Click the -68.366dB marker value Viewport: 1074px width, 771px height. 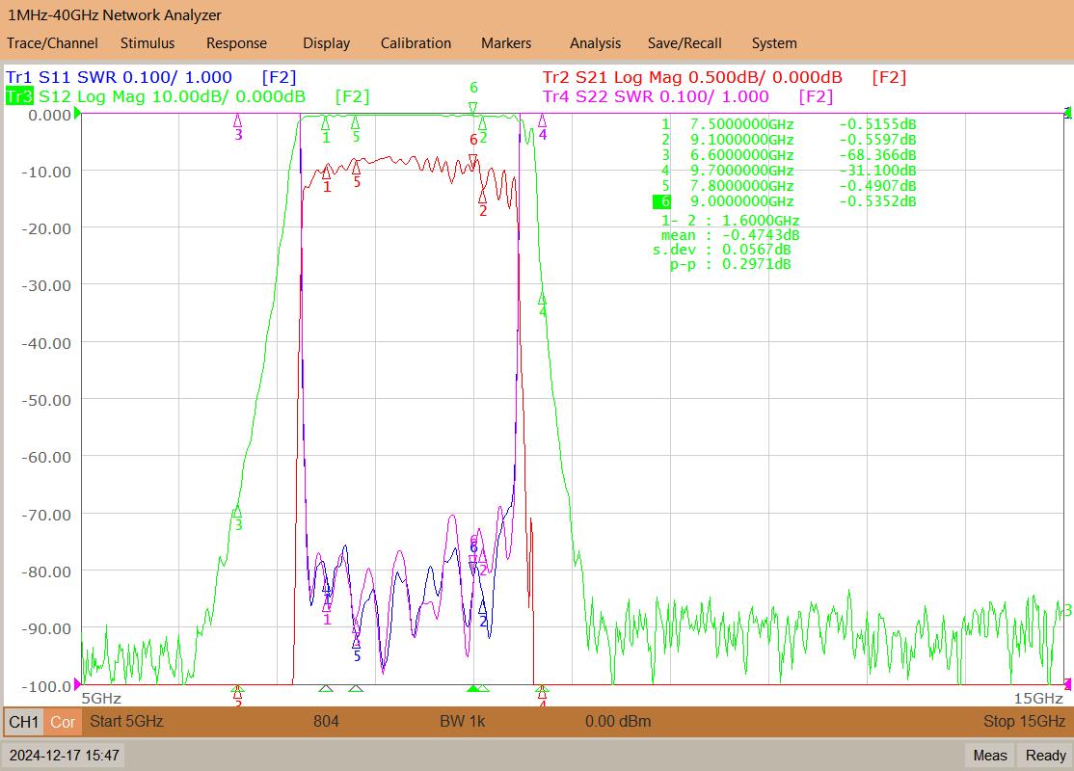tap(877, 155)
